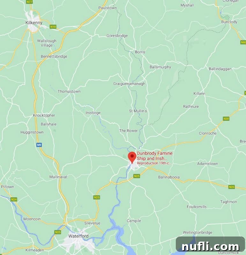The height and width of the screenshot is (255, 246).
Task: Click the N10 road badge near Kilkenny
Action: pos(53,27)
